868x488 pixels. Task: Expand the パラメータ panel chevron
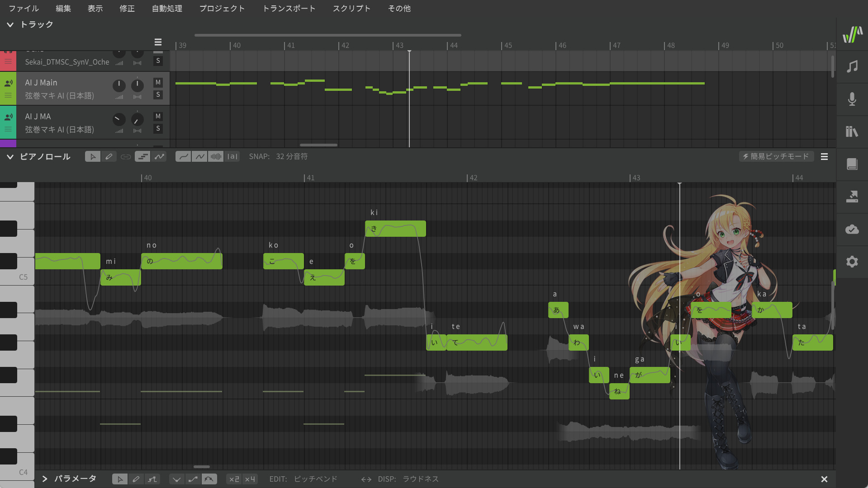coord(44,479)
